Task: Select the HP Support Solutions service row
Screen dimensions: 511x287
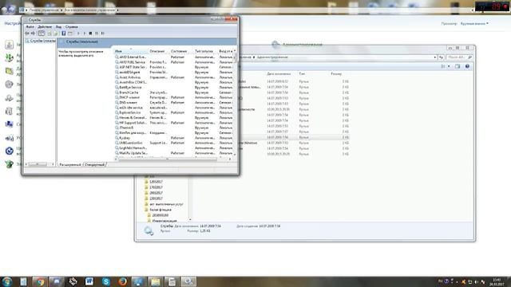Action: (x=174, y=123)
